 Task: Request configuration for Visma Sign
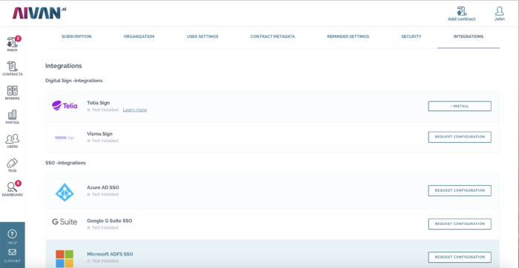[x=460, y=137]
